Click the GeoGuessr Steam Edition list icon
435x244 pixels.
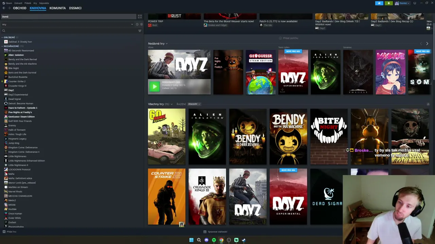pyautogui.click(x=6, y=117)
